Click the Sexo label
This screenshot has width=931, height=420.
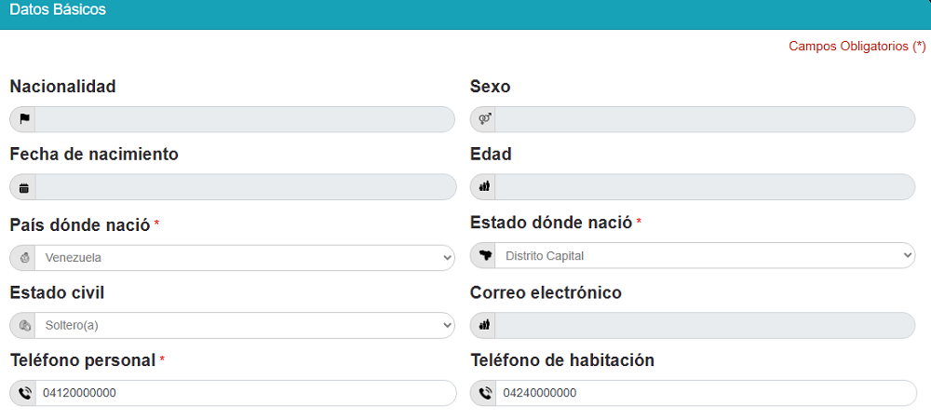(x=490, y=87)
